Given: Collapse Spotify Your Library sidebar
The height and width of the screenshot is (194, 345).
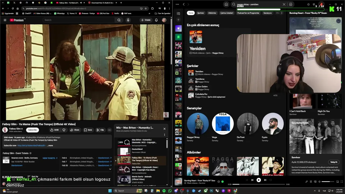Looking at the screenshot, I should (178, 13).
